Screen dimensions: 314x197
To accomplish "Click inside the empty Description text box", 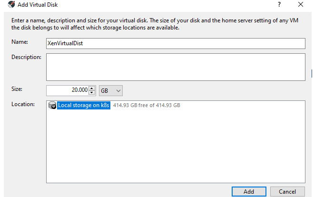I will pos(175,67).
